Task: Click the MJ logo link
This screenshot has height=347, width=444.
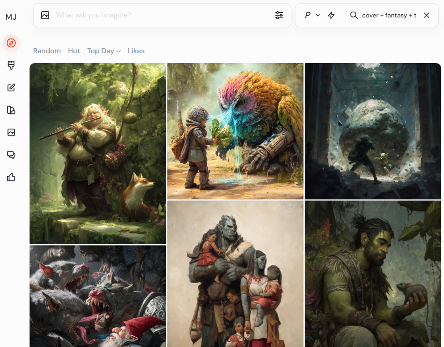Action: (x=11, y=17)
